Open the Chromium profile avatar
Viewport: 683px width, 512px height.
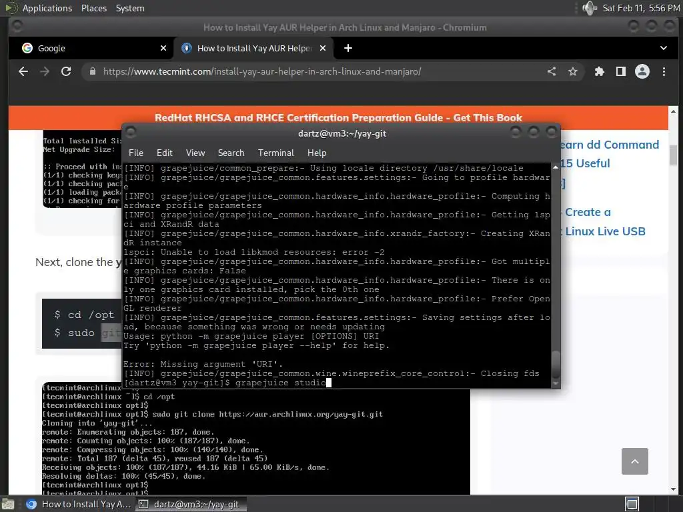[x=642, y=71]
